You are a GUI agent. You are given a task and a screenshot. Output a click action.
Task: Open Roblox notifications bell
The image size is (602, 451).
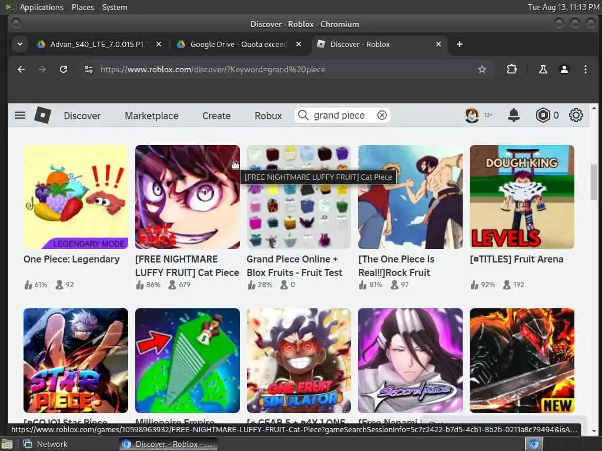[513, 115]
